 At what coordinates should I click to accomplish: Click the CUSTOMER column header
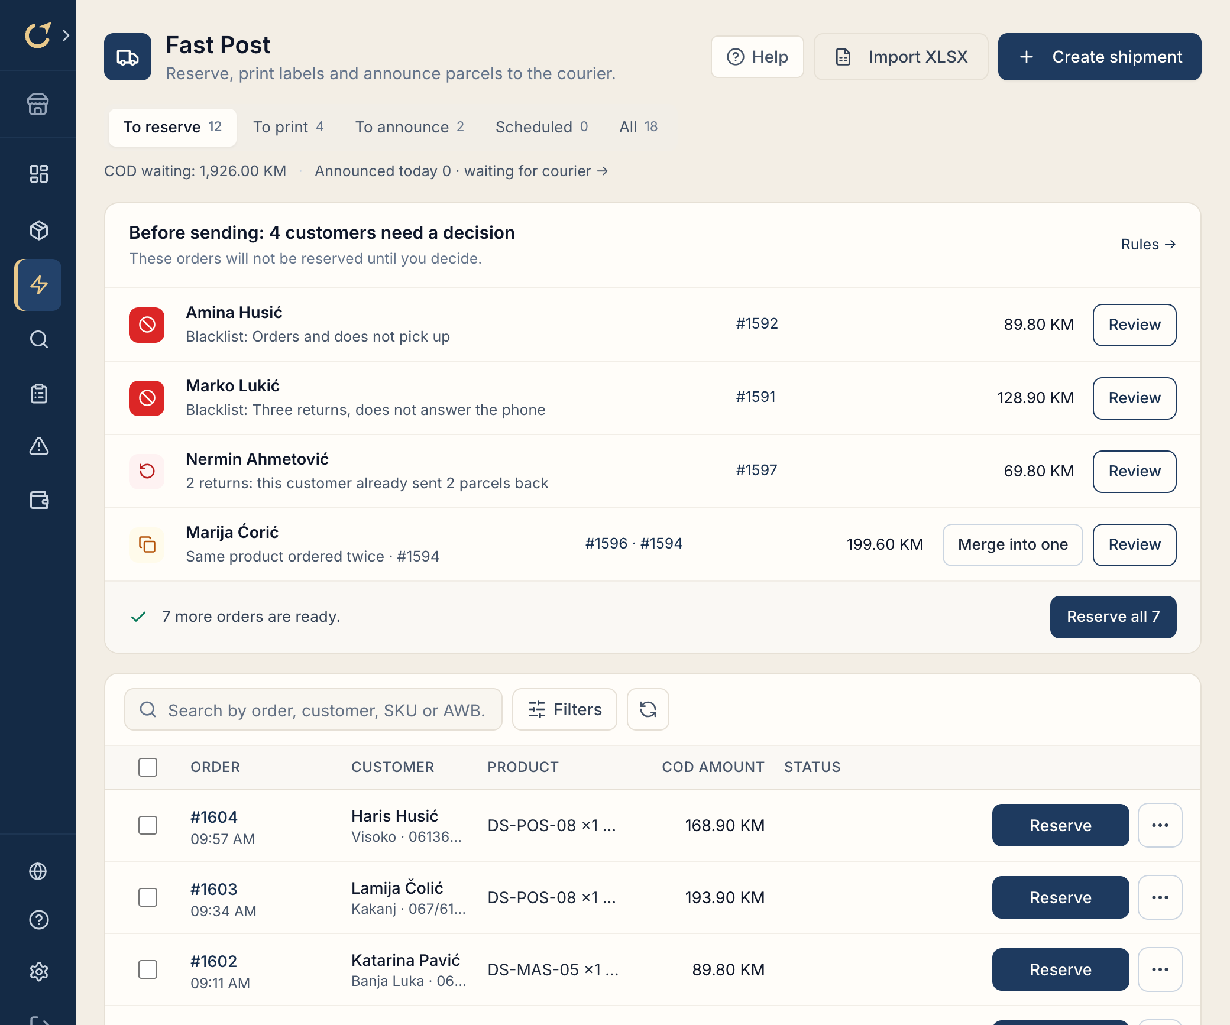pos(393,767)
